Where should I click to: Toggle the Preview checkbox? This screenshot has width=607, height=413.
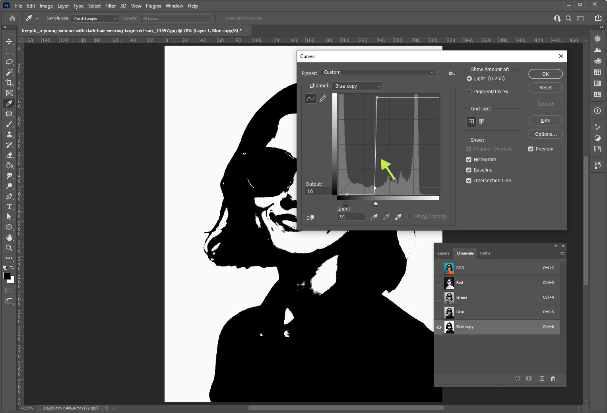pyautogui.click(x=531, y=149)
